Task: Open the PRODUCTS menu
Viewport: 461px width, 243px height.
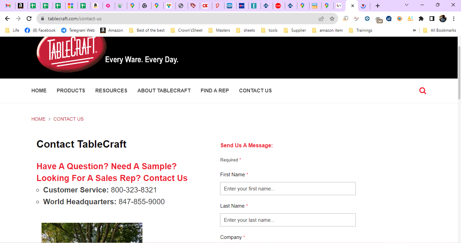Action: (71, 91)
